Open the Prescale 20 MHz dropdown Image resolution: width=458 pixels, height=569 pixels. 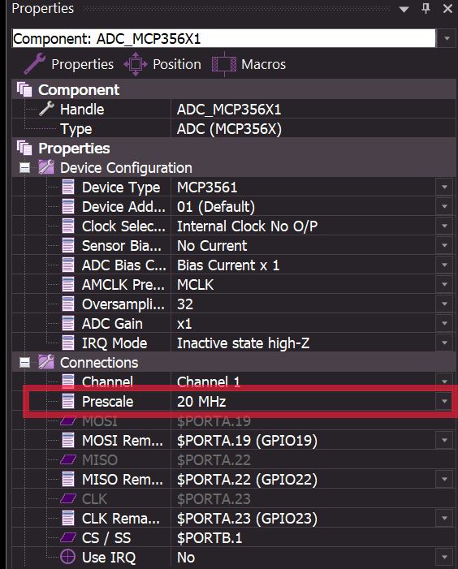click(444, 401)
